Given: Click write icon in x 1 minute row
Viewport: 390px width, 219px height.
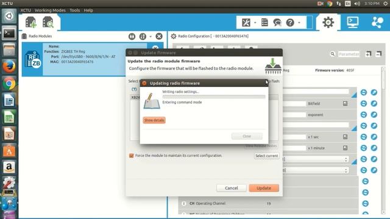Looking at the screenshot, I should [x=374, y=148].
